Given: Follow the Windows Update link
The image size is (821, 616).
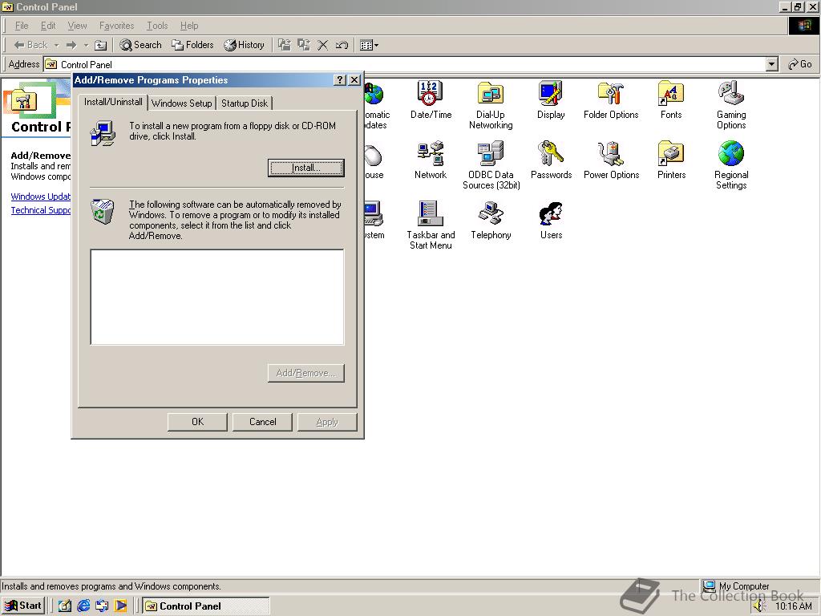Looking at the screenshot, I should click(40, 196).
